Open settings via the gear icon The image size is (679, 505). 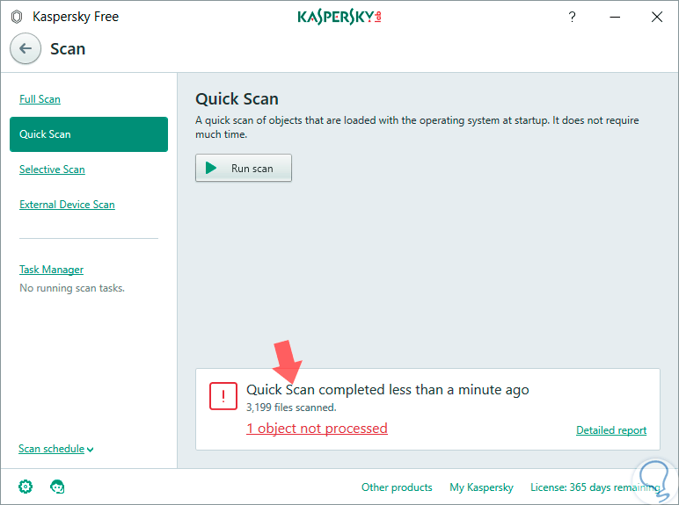coord(26,487)
